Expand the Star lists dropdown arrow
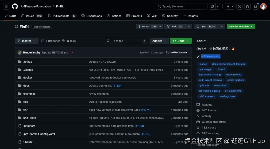 (222, 27)
